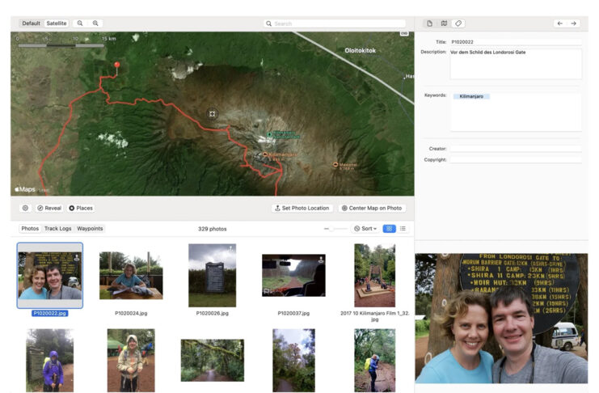The image size is (599, 393).
Task: Click Set Photo Location button
Action: tap(302, 208)
